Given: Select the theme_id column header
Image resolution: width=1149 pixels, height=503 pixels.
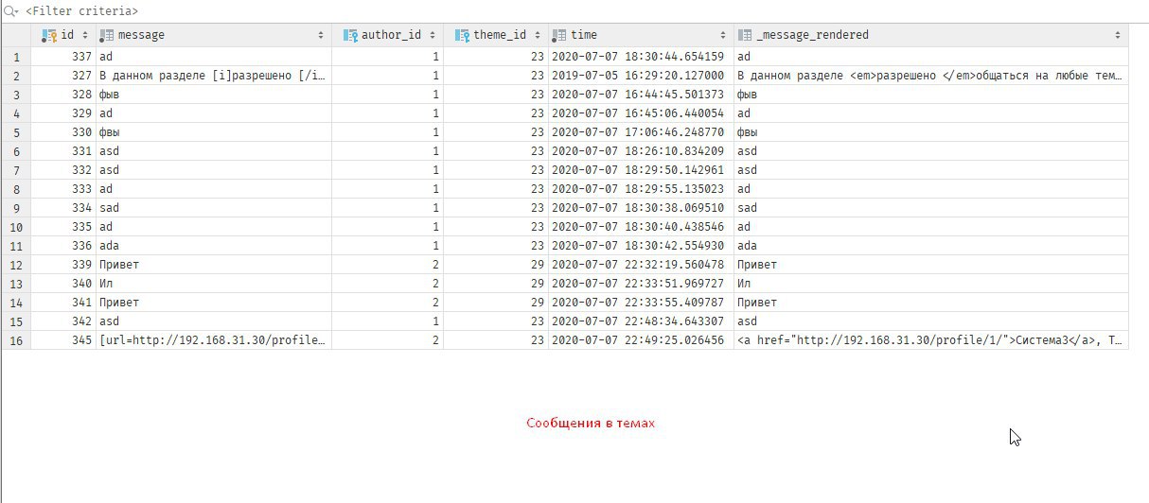Looking at the screenshot, I should click(x=495, y=35).
